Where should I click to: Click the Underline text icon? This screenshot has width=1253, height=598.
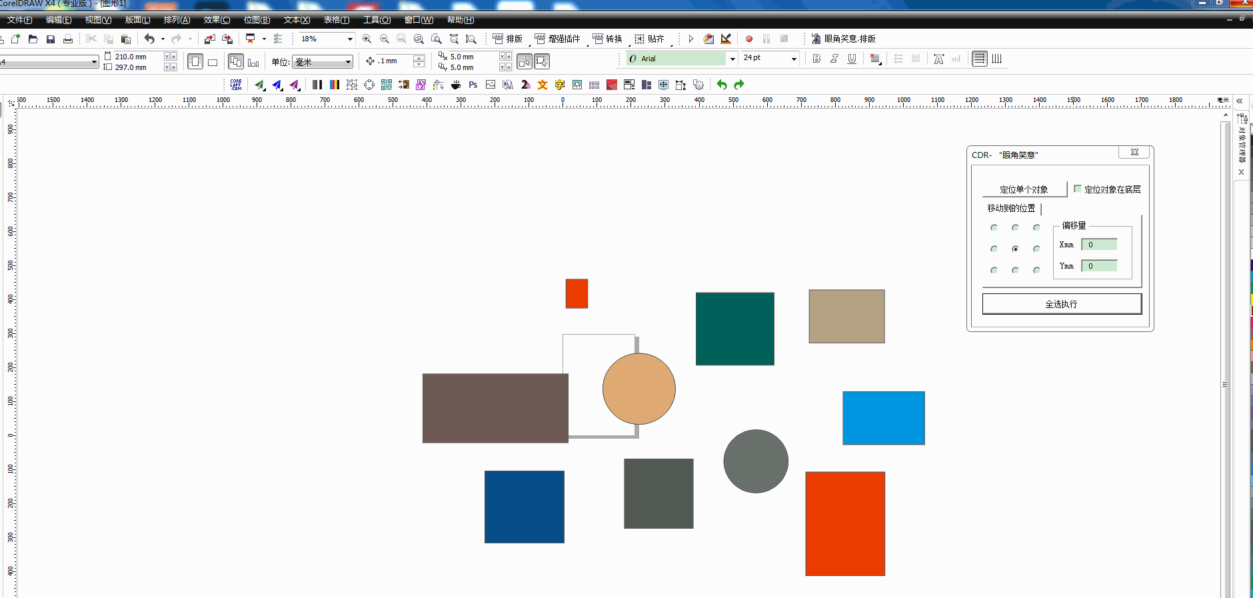852,59
